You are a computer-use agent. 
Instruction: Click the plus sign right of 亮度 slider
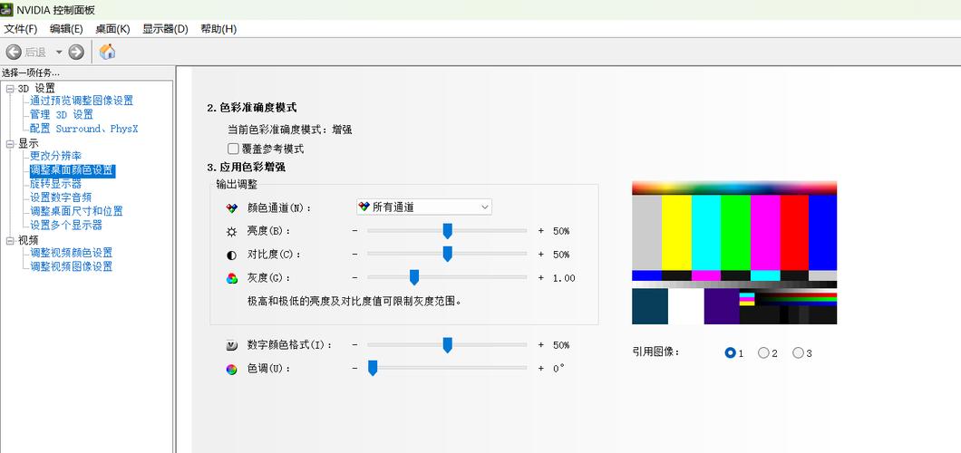pyautogui.click(x=540, y=231)
